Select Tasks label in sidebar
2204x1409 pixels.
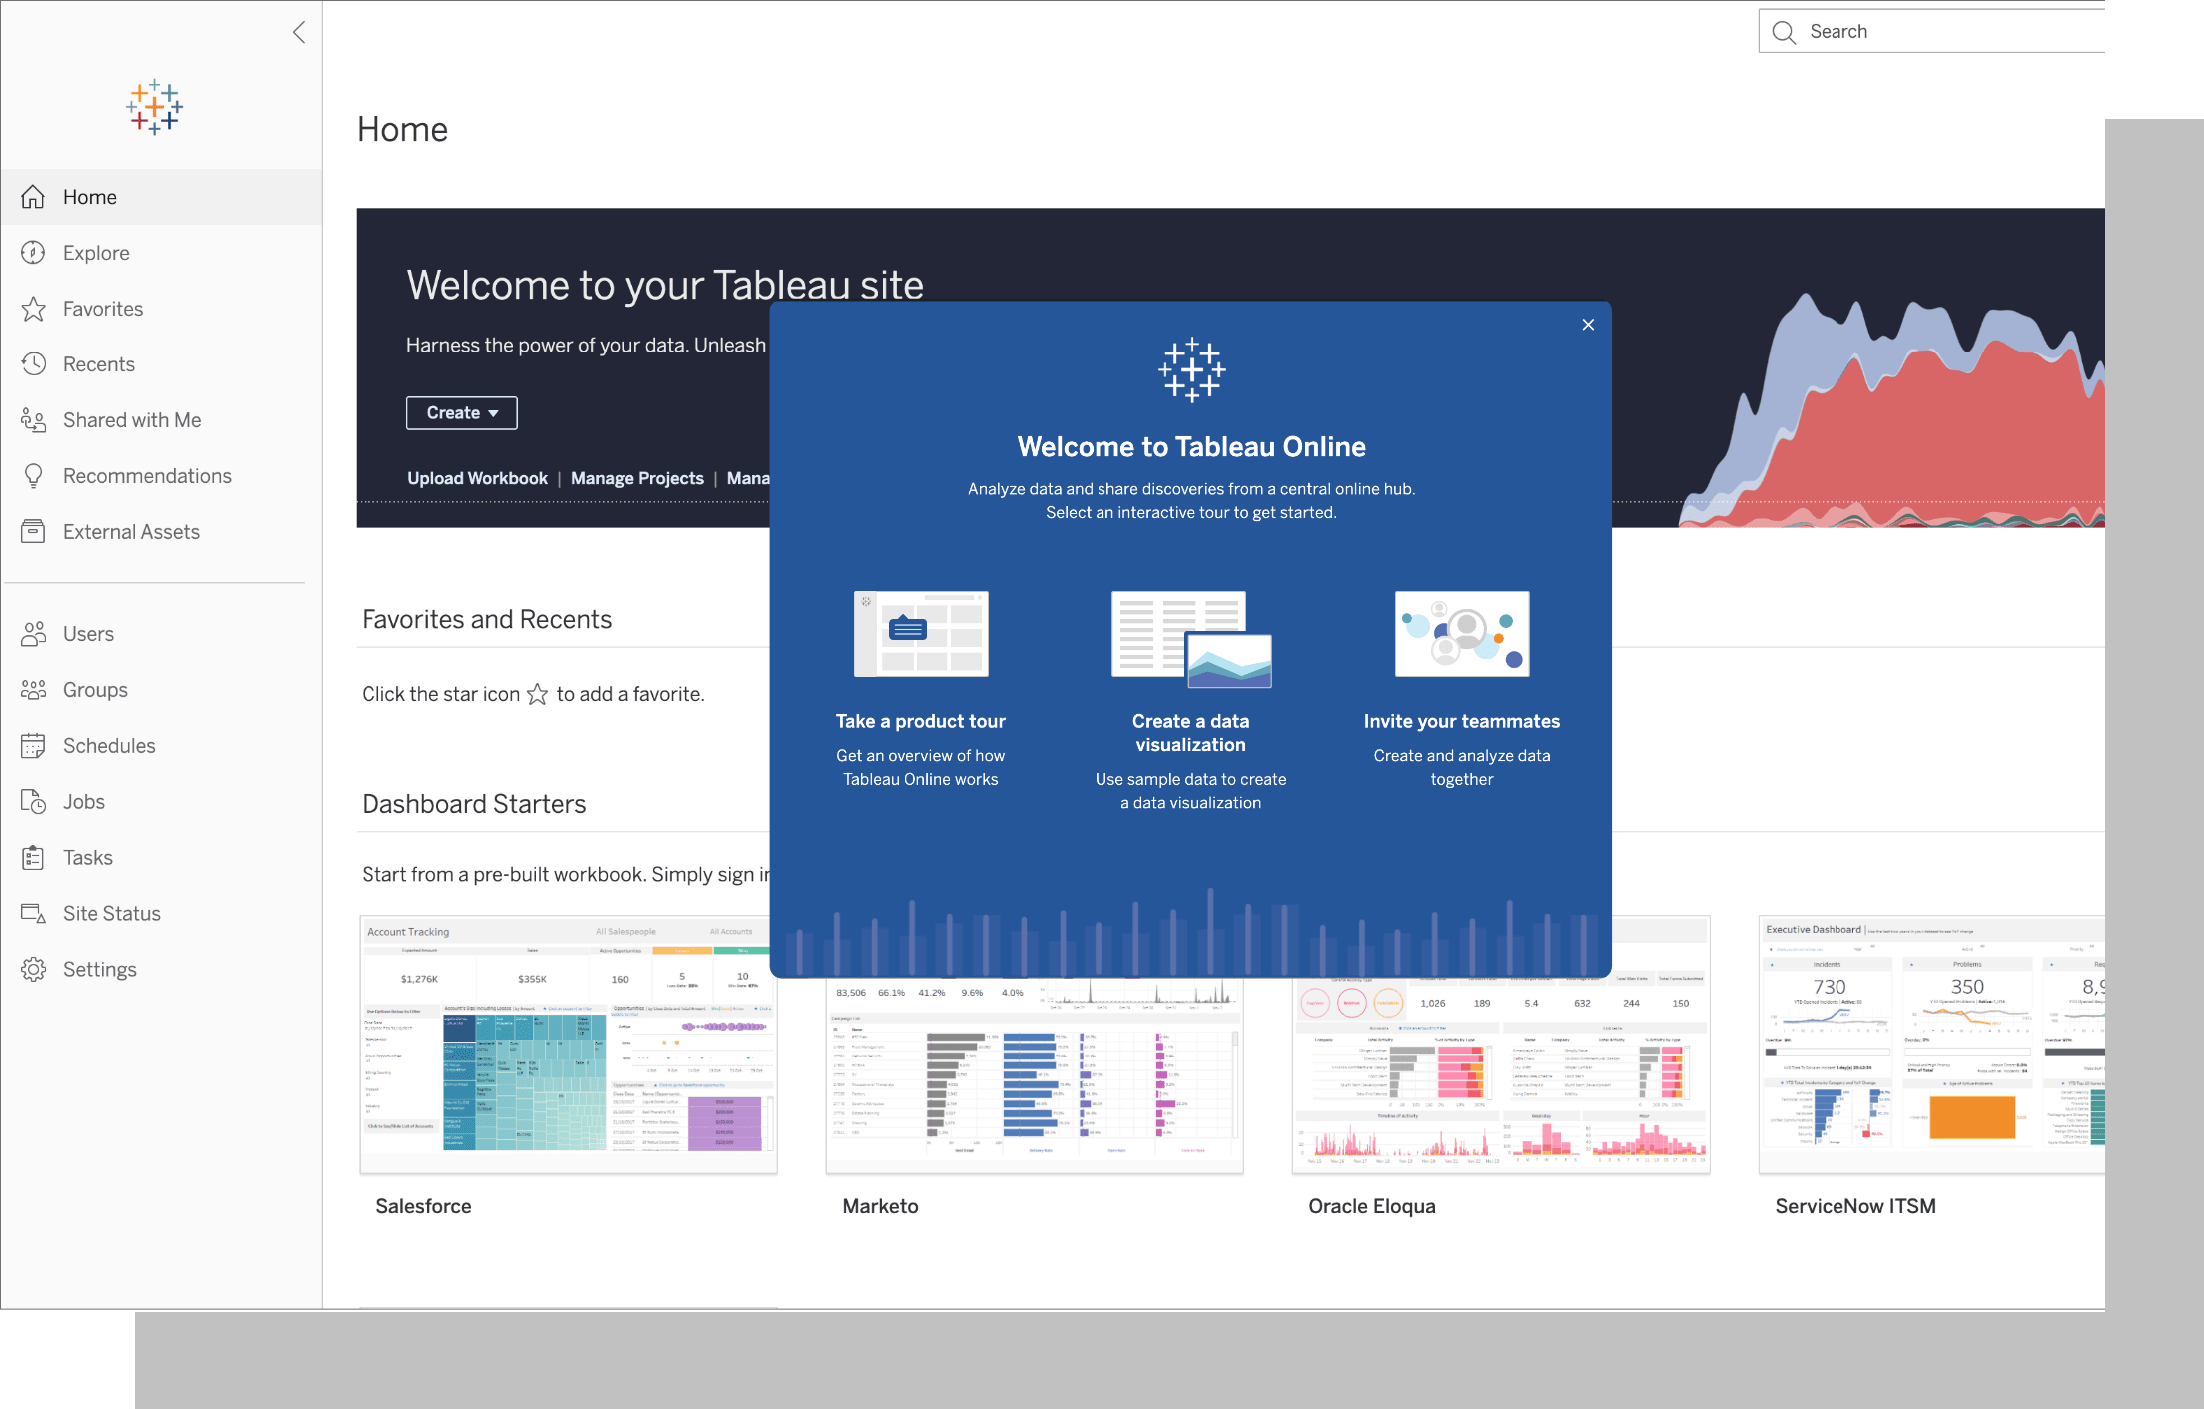(88, 858)
